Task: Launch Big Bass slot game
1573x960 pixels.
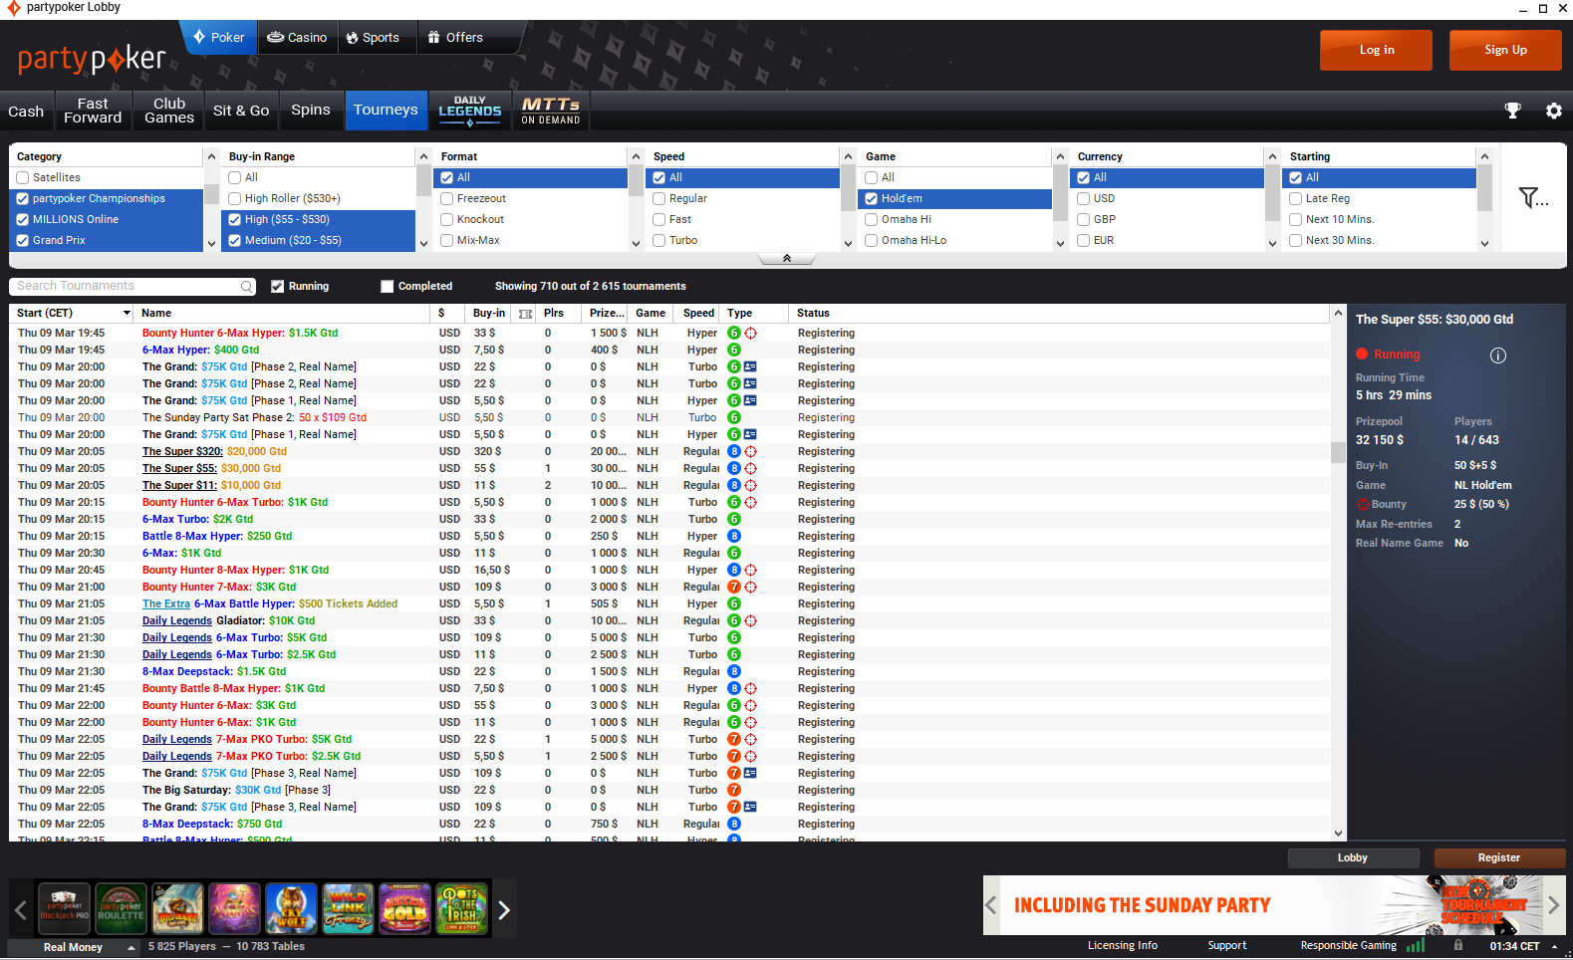Action: 177,908
